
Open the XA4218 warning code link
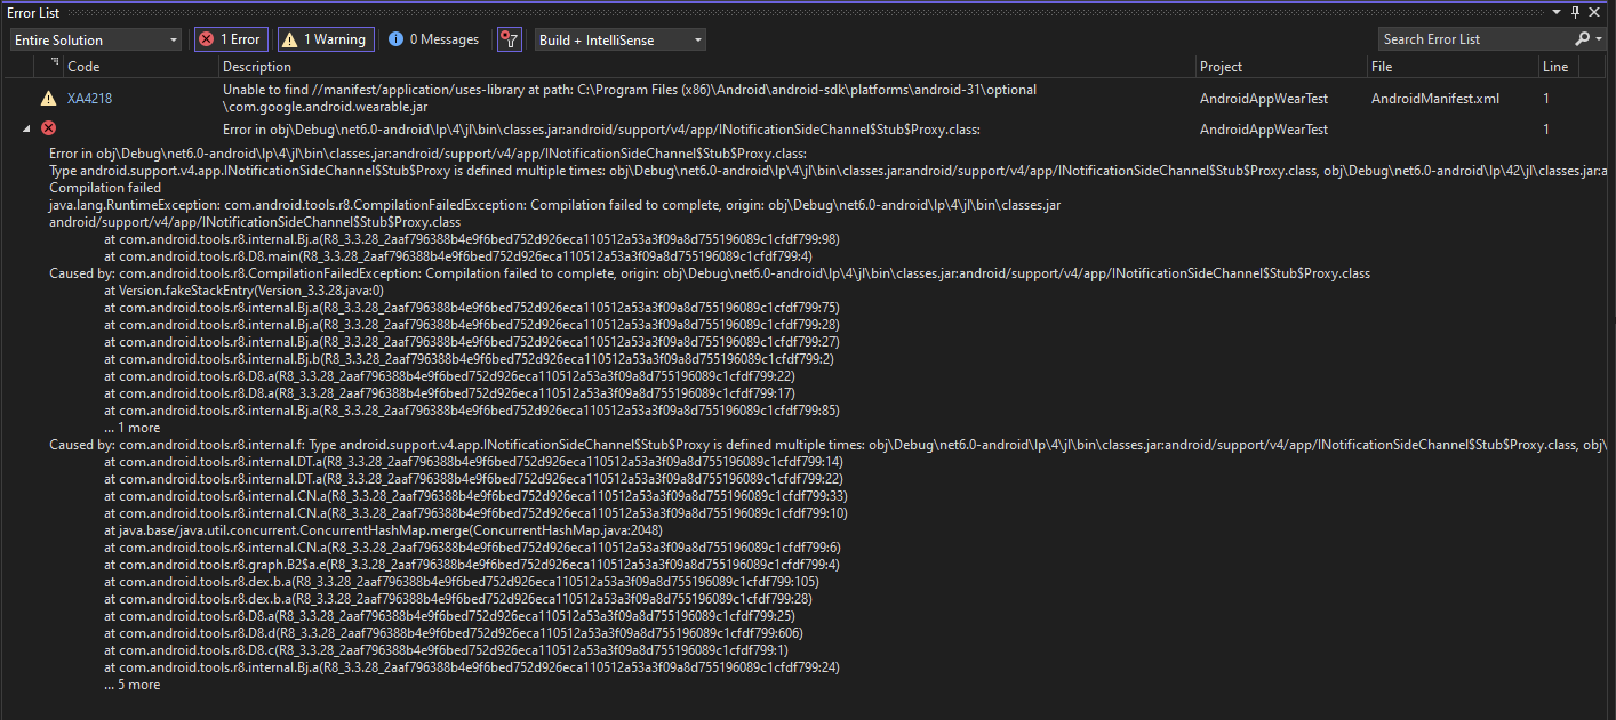click(x=89, y=98)
